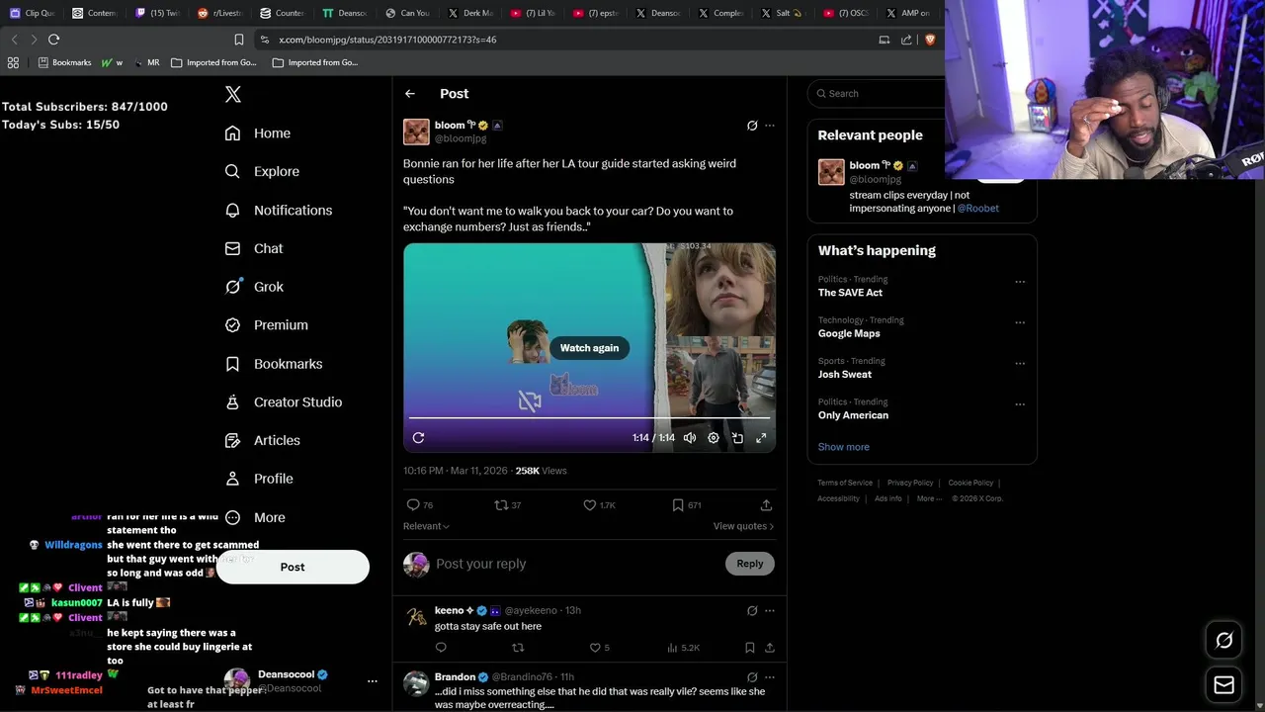Viewport: 1265px width, 712px height.
Task: Open View quotes link
Action: point(743,526)
